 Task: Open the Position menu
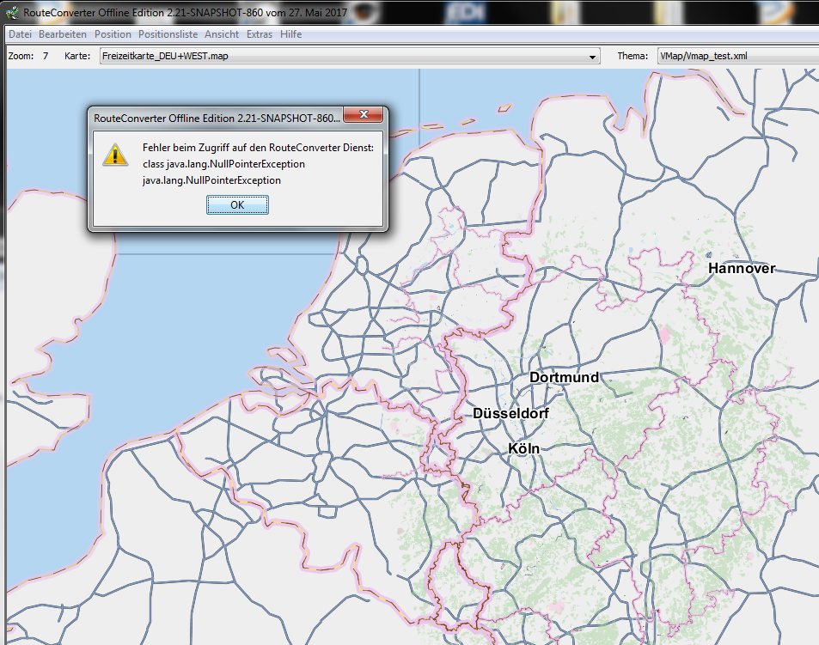point(113,34)
